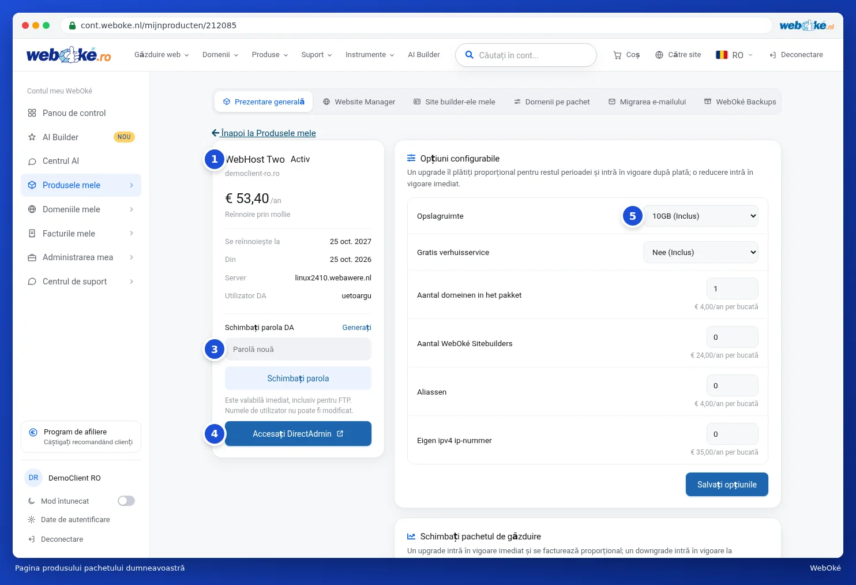Click the Produsele mele box icon
This screenshot has width=856, height=585.
[x=32, y=185]
